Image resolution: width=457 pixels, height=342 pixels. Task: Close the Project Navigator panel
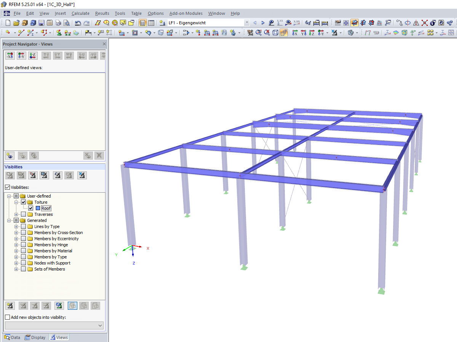click(104, 44)
